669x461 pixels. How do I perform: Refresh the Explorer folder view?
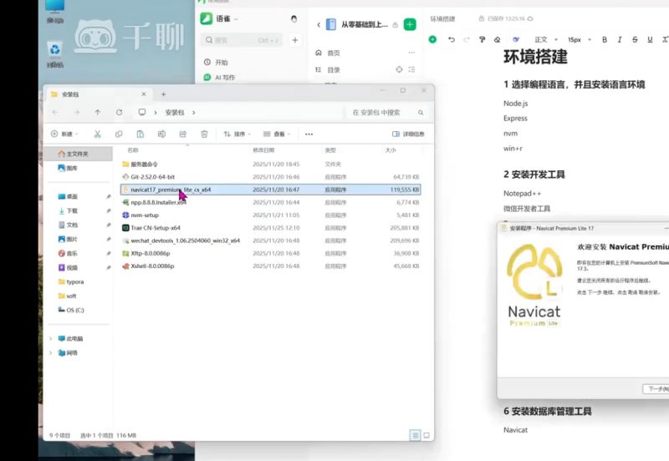119,113
